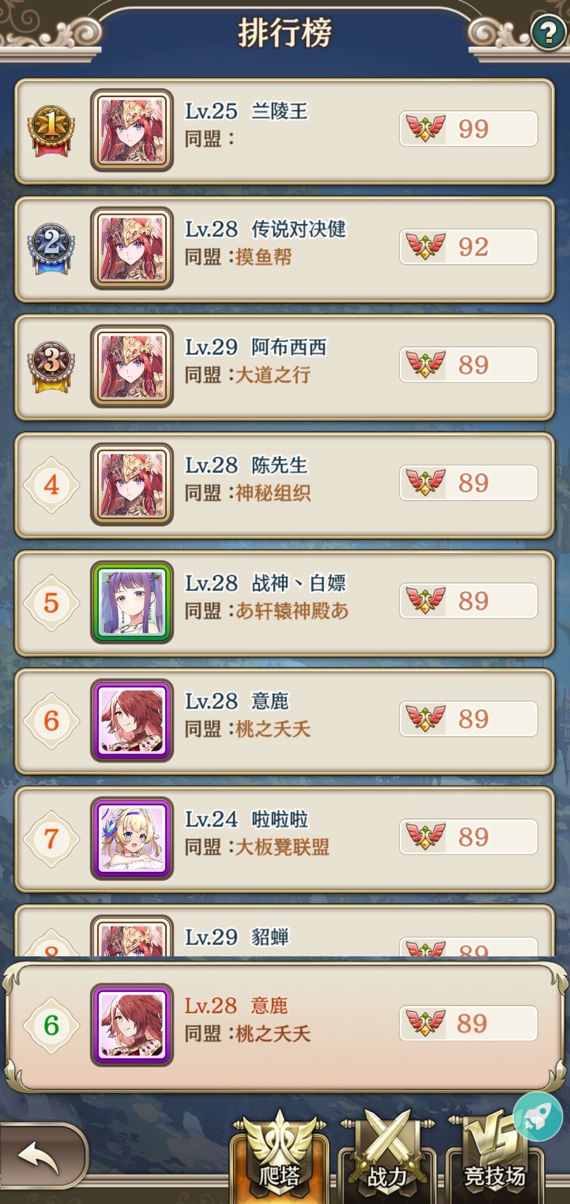Open 兰陵王 player avatar
The width and height of the screenshot is (570, 1204).
click(x=132, y=130)
